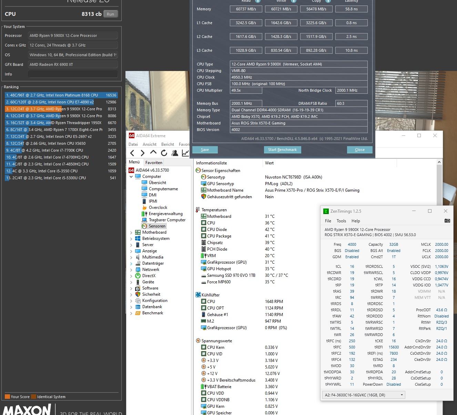Switch to the Menü tab
457x415 pixels.
point(134,162)
